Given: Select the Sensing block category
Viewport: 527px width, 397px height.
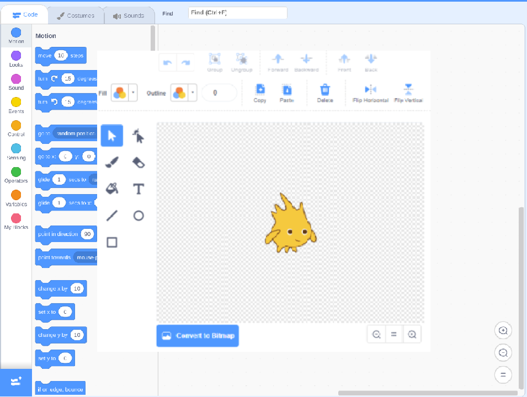Looking at the screenshot, I should (16, 152).
